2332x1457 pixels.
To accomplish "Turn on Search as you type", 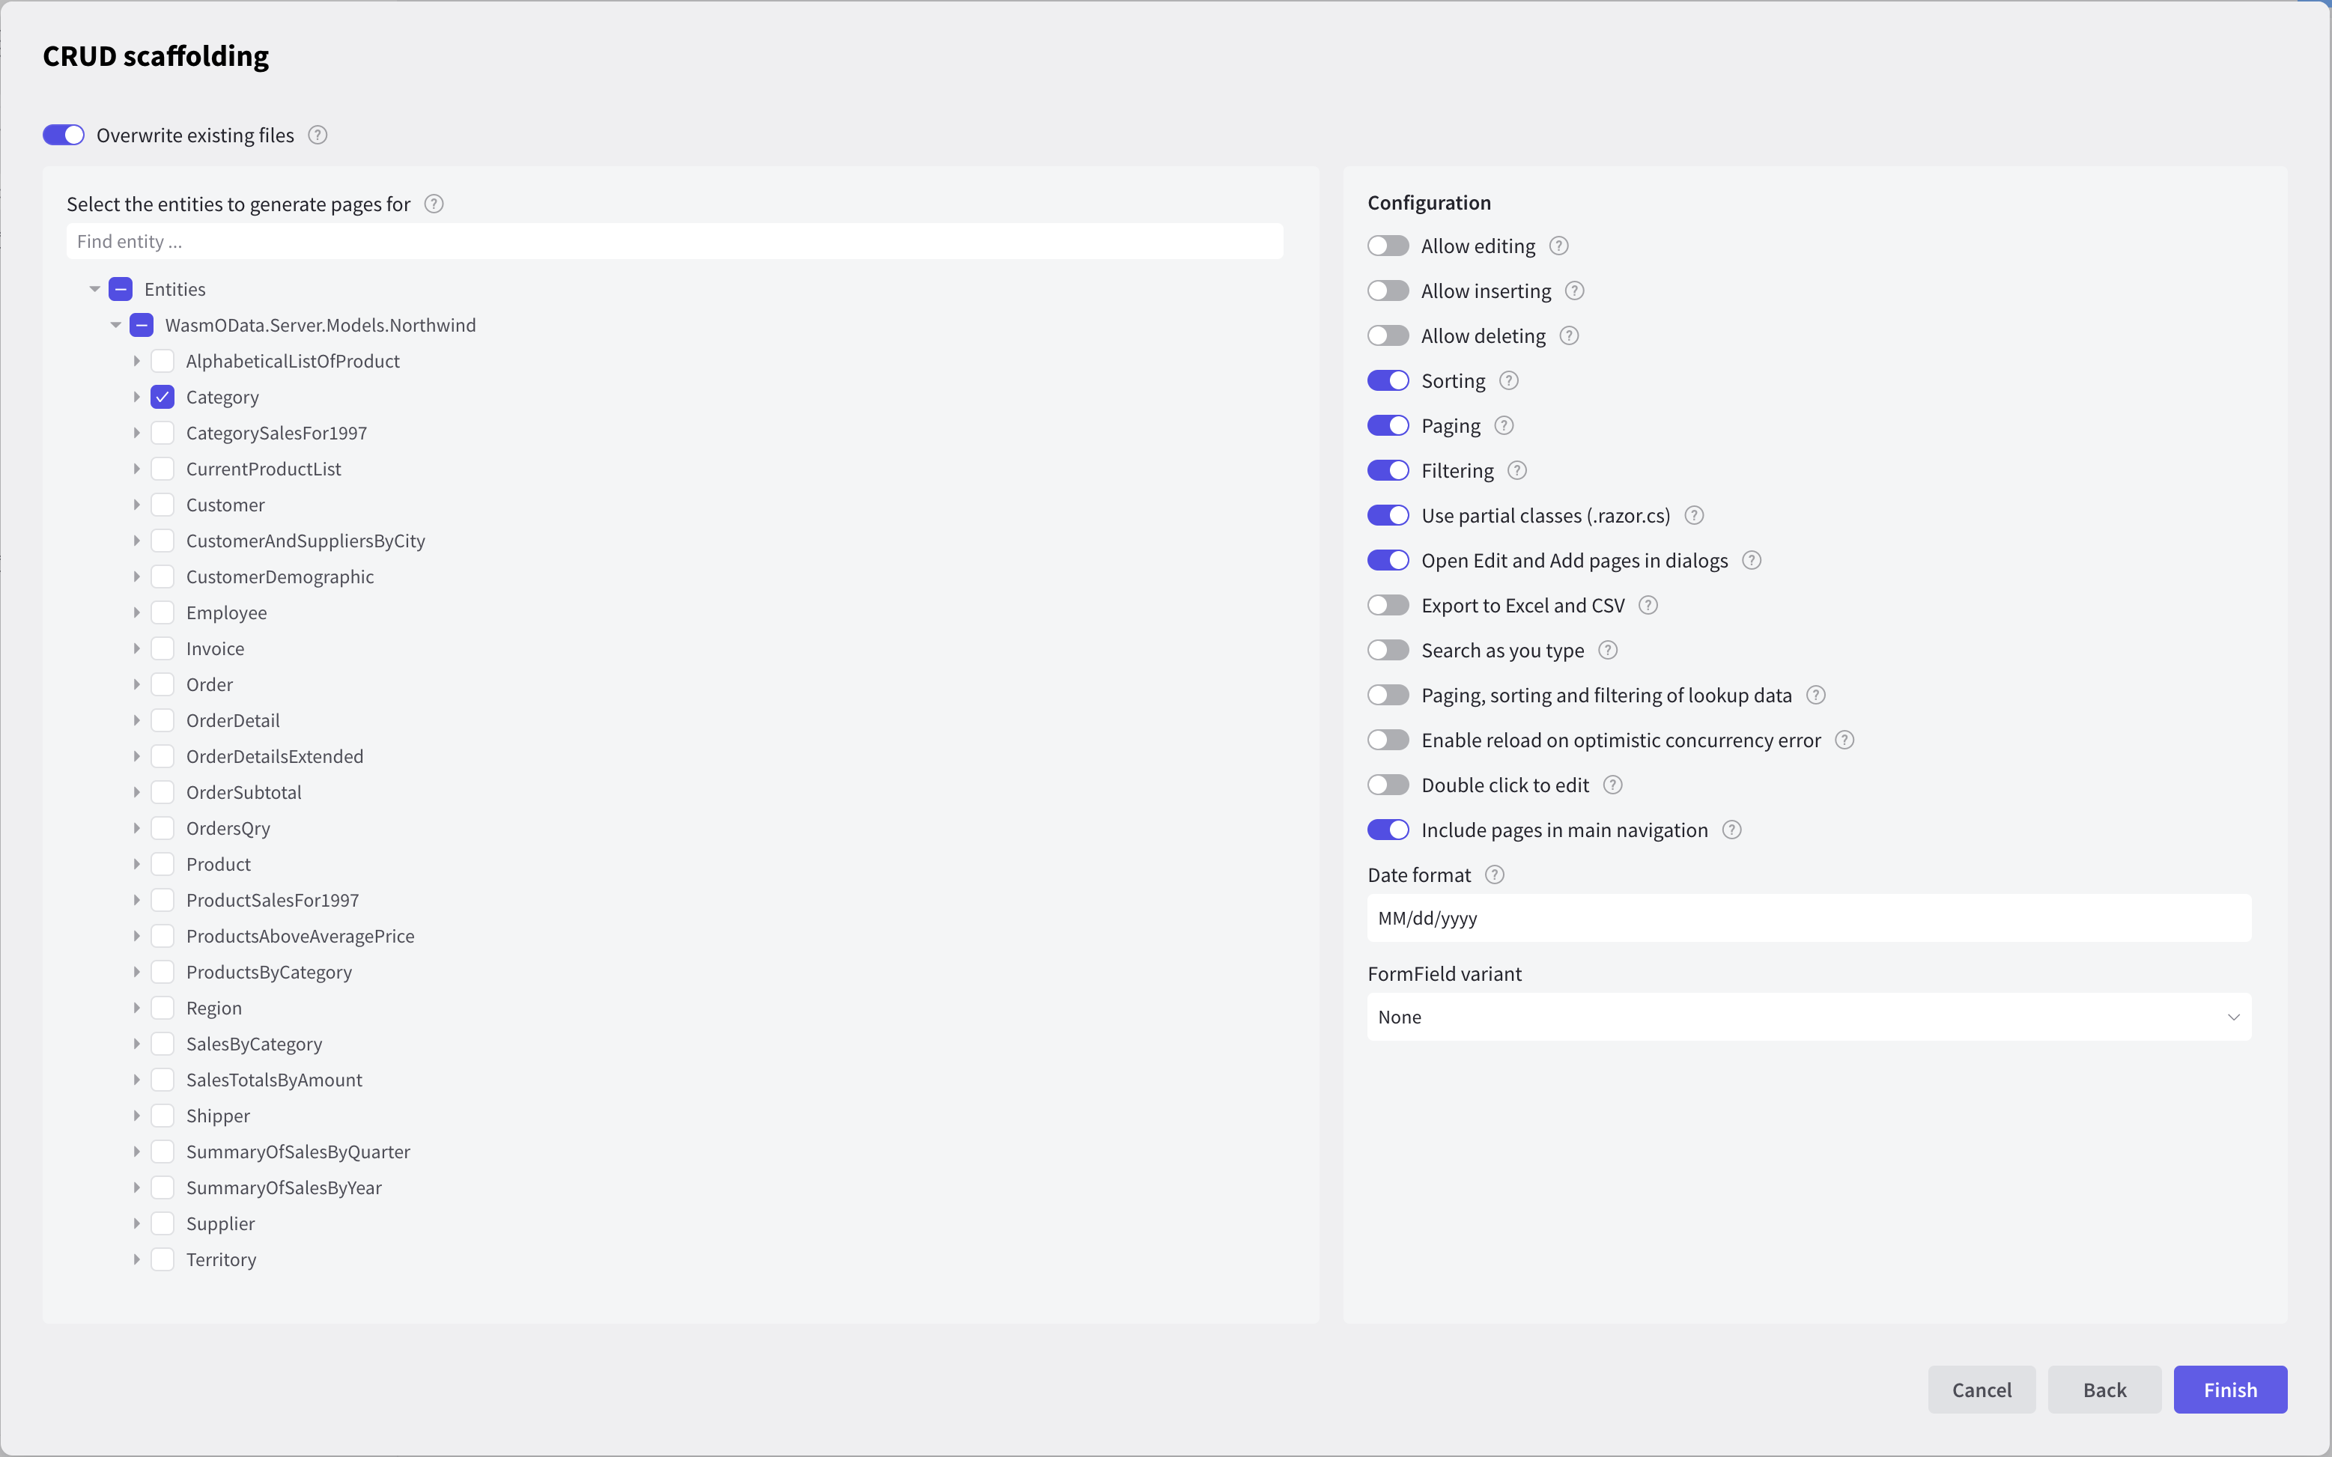I will [1388, 651].
